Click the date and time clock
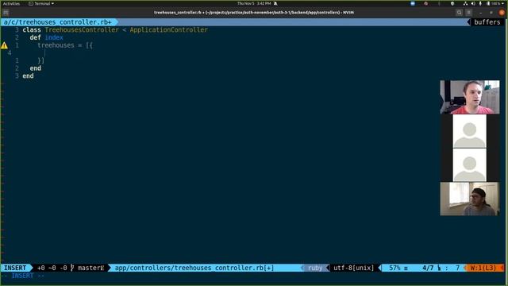Image resolution: width=508 pixels, height=286 pixels. [254, 3]
